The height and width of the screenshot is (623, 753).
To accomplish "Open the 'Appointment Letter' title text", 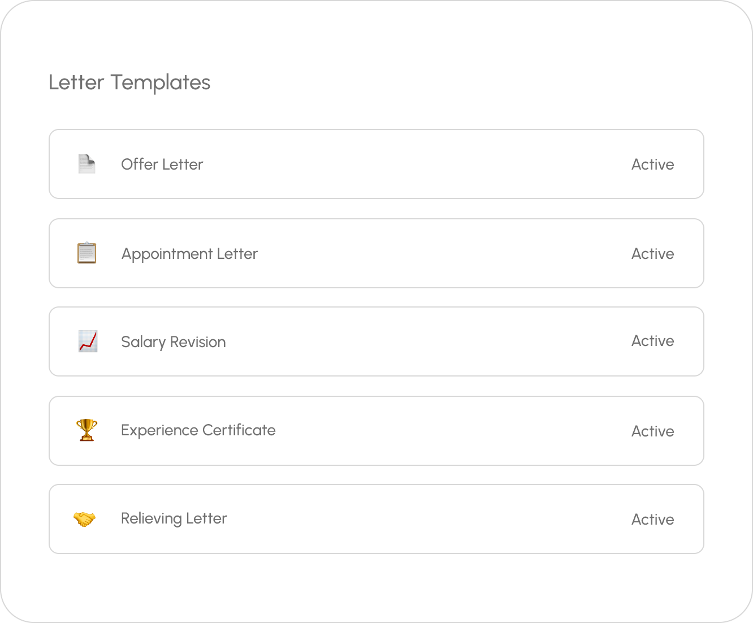I will point(189,254).
